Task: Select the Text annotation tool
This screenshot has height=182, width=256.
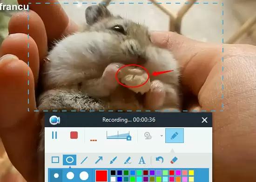Action: [x=142, y=160]
